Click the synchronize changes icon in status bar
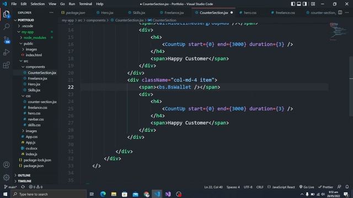Viewport: 353px width, 198px height. point(23,187)
